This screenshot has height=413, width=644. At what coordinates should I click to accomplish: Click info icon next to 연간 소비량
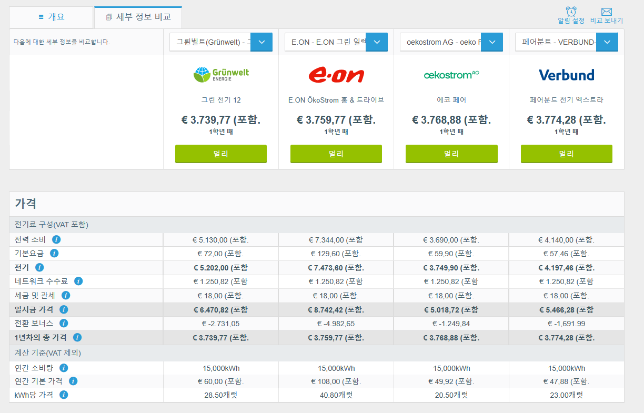tap(64, 368)
